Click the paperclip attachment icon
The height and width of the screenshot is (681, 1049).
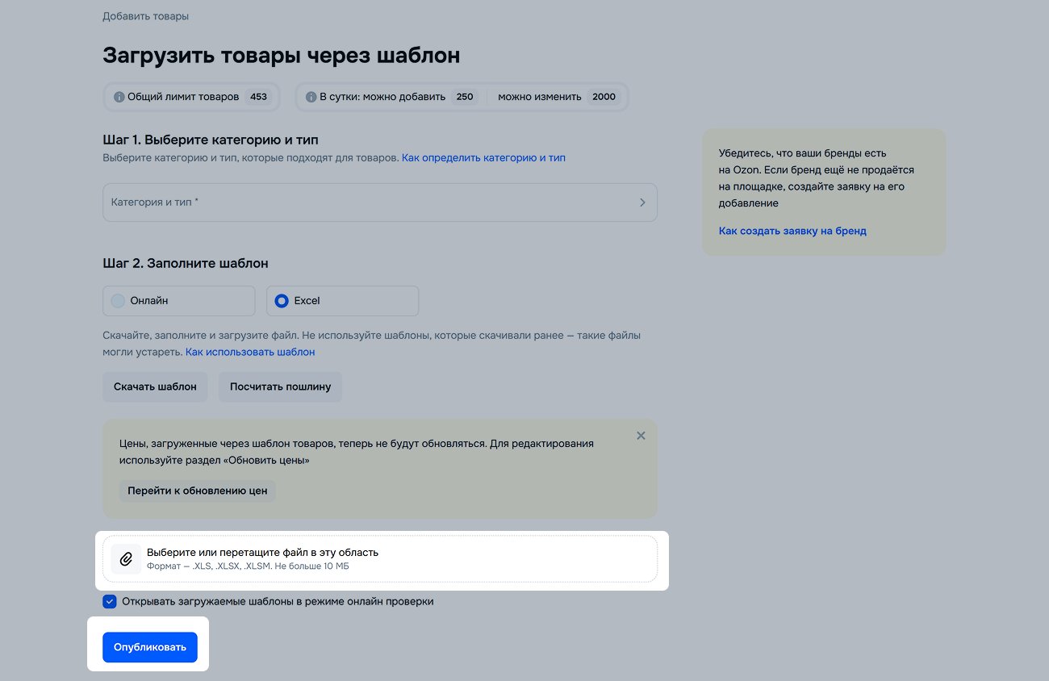pyautogui.click(x=126, y=559)
